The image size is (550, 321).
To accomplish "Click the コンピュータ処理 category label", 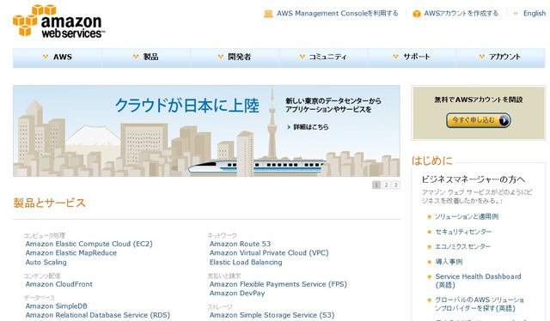I will click(44, 235).
